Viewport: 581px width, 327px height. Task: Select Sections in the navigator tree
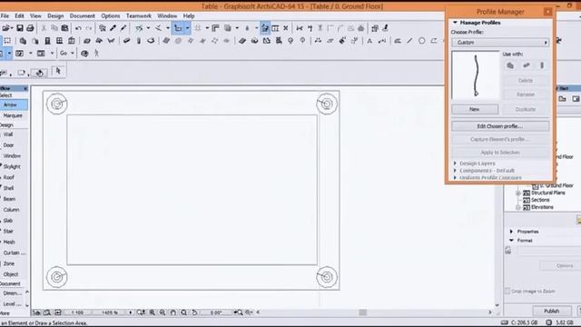540,200
